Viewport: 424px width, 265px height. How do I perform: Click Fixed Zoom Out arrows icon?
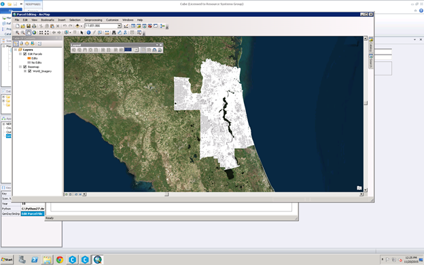47,33
